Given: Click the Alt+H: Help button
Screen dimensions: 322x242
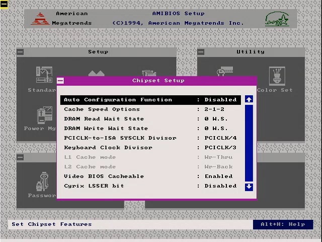Looking at the screenshot, I should tap(283, 224).
